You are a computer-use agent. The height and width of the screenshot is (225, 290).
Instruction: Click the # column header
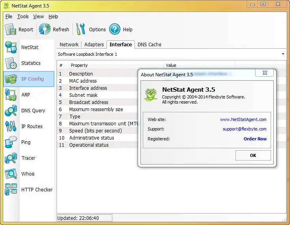tap(63, 65)
